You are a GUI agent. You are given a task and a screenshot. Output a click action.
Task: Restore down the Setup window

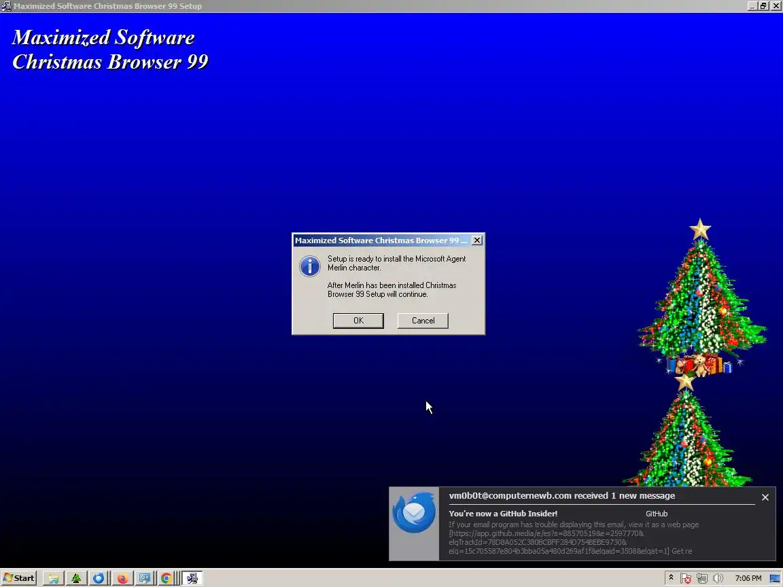click(x=763, y=6)
